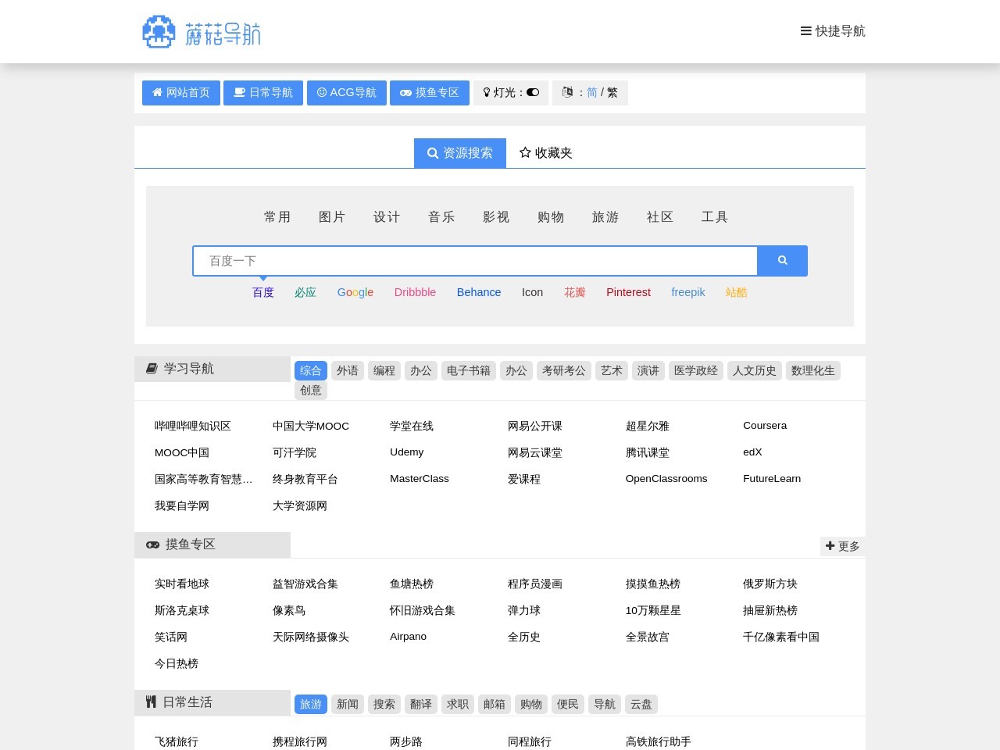Select 百度 search engine
The height and width of the screenshot is (750, 1000).
[x=263, y=292]
